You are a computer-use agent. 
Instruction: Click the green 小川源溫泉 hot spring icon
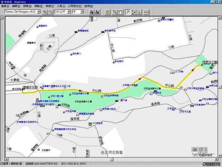click(90, 124)
